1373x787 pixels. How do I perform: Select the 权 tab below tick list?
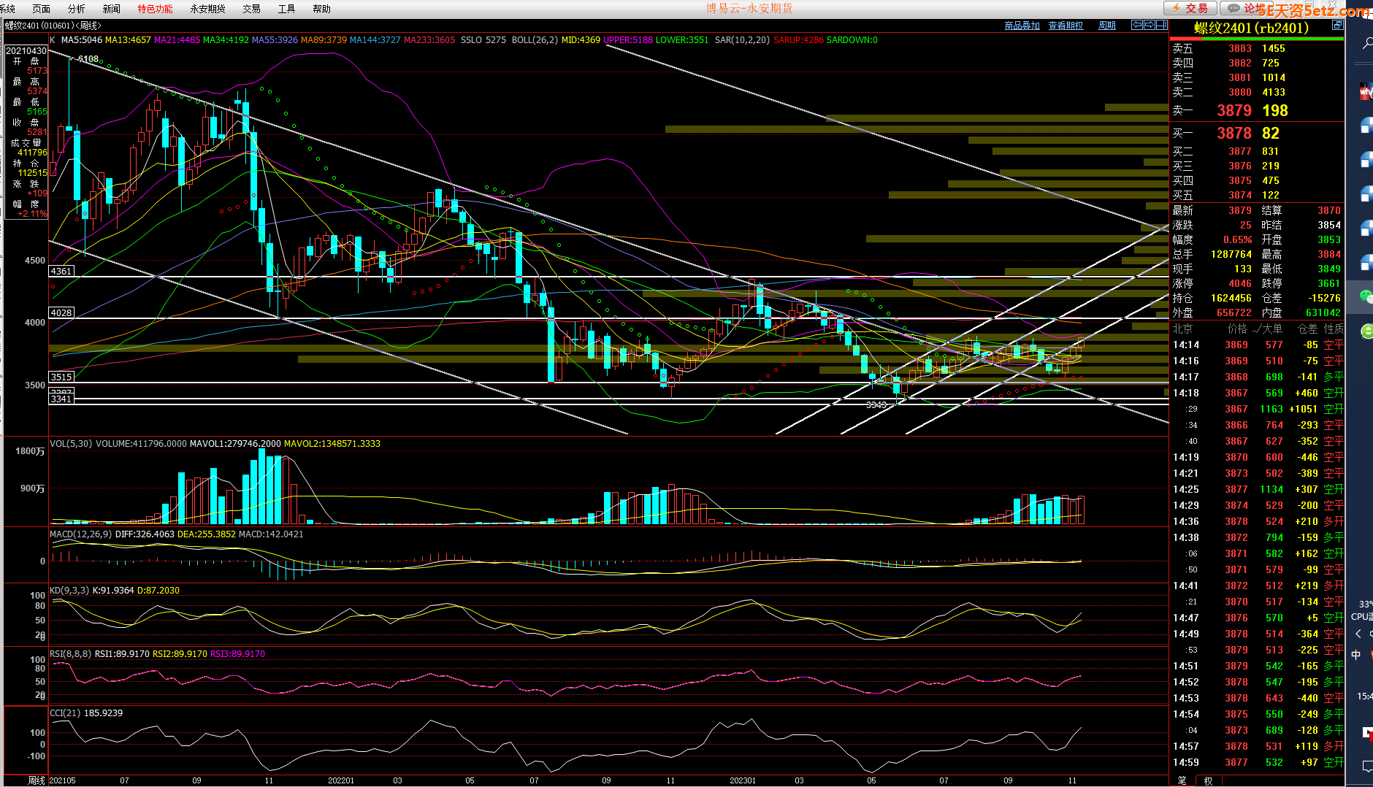[1209, 780]
